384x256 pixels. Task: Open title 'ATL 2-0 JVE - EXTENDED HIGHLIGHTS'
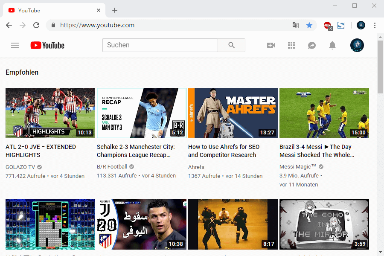click(x=41, y=151)
